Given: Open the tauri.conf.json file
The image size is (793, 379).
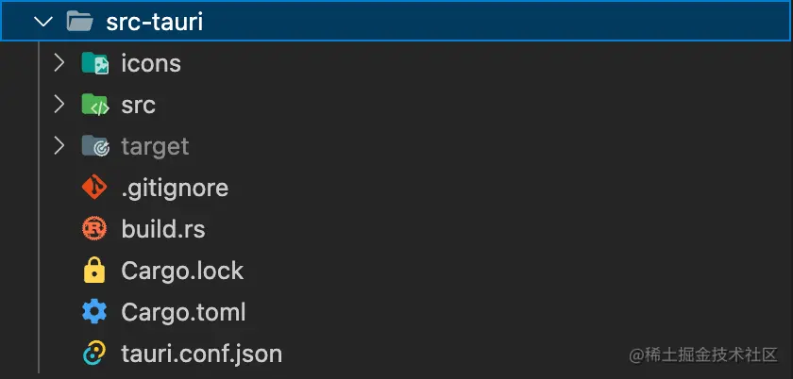Looking at the screenshot, I should [201, 354].
